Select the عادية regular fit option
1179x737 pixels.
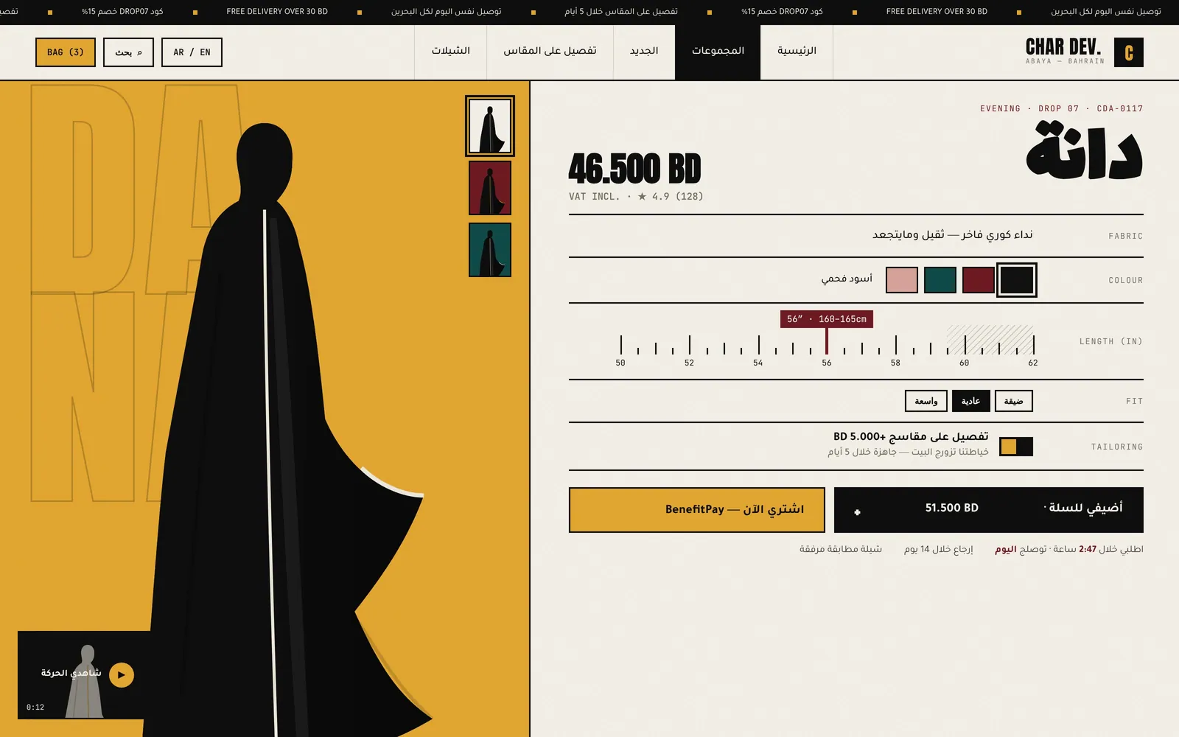click(971, 401)
